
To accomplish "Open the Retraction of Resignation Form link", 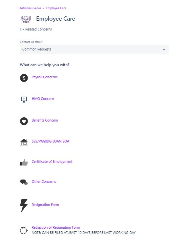I will click(x=56, y=227).
